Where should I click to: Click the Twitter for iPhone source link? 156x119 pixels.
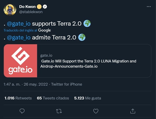pos(67,84)
